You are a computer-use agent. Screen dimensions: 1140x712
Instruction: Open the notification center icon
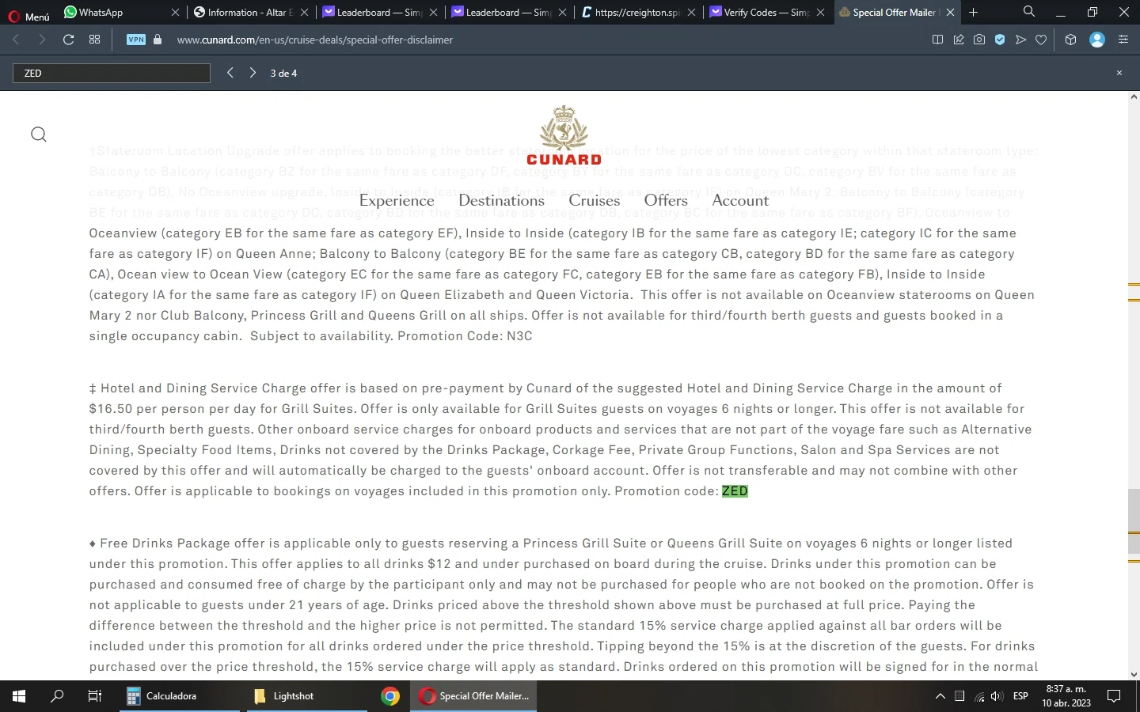1114,696
